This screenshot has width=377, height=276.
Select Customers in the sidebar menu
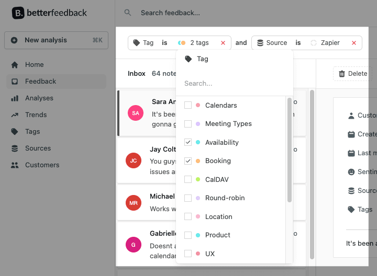pyautogui.click(x=42, y=165)
